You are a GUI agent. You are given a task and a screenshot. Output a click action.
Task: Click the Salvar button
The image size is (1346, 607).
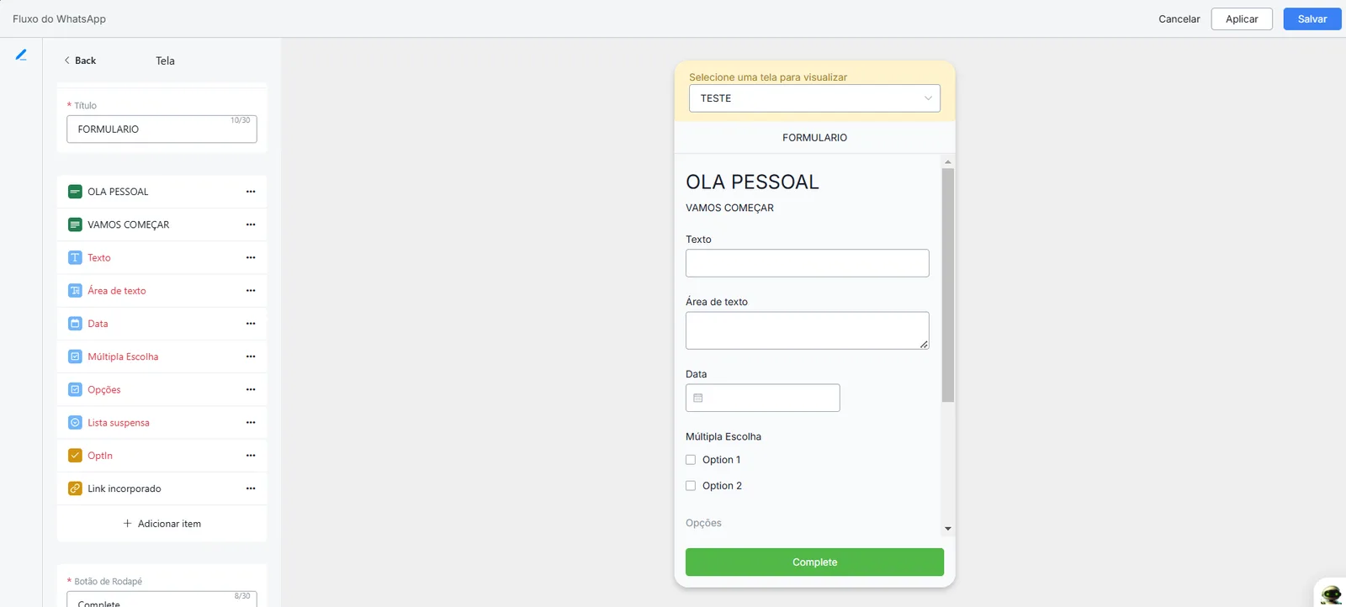(x=1312, y=18)
